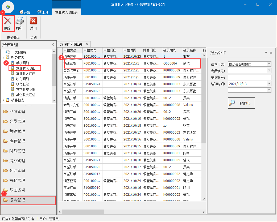277x222 pixels.
Task: Close the 营业收入明细表 document tab
Action: click(x=87, y=44)
